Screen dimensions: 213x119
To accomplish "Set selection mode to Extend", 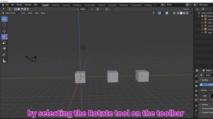I will point(19,9).
